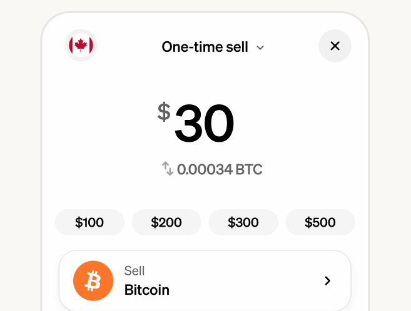Select the $100 preset amount
Image resolution: width=411 pixels, height=311 pixels.
tap(89, 222)
